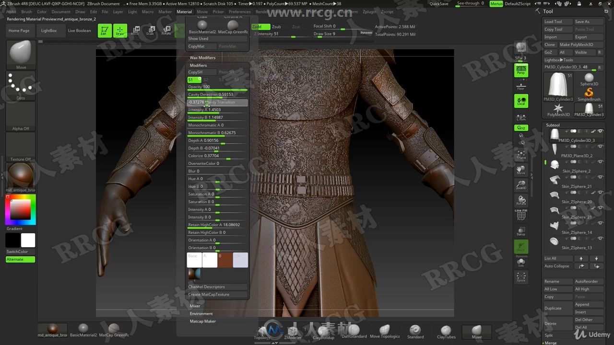This screenshot has width=614, height=345.
Task: Open the md_antique_bronze material picker
Action: pos(21,177)
